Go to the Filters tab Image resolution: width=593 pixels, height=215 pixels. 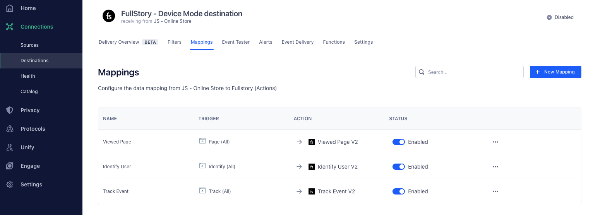174,42
